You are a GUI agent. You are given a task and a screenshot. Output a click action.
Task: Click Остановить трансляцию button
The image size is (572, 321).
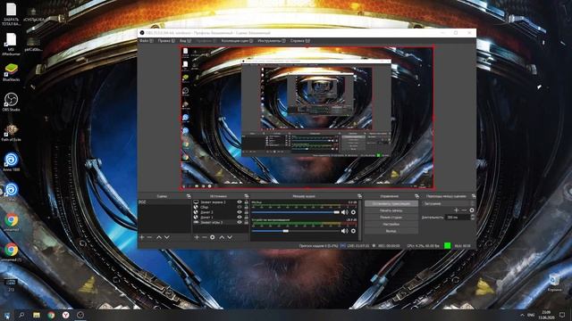pos(391,204)
